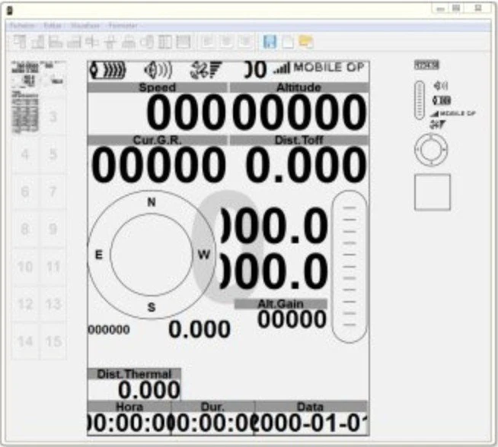Select page slot 15 in the page list
This screenshot has height=447, width=498.
click(53, 341)
